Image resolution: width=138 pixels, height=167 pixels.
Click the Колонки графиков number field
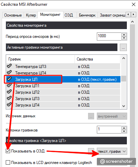pos(109,129)
